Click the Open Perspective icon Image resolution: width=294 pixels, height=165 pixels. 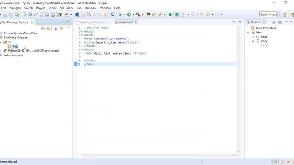(x=285, y=15)
